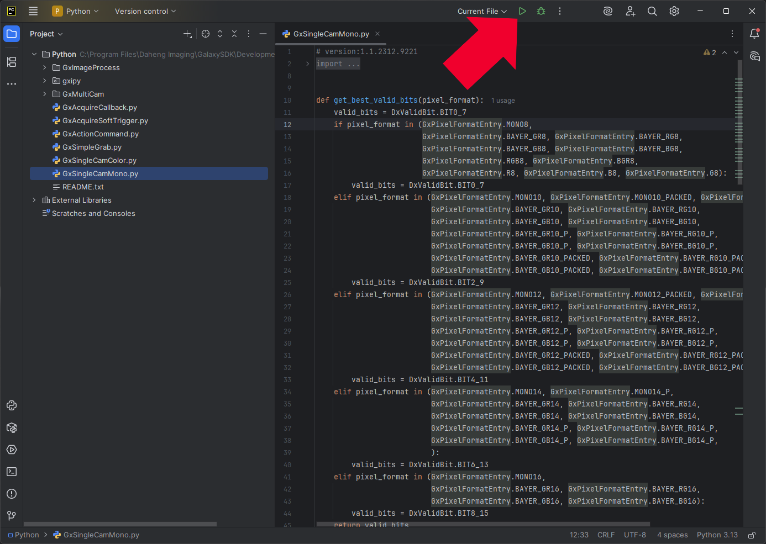Screen dimensions: 766x544
Task: Show the Problems tool window
Action: click(12, 494)
